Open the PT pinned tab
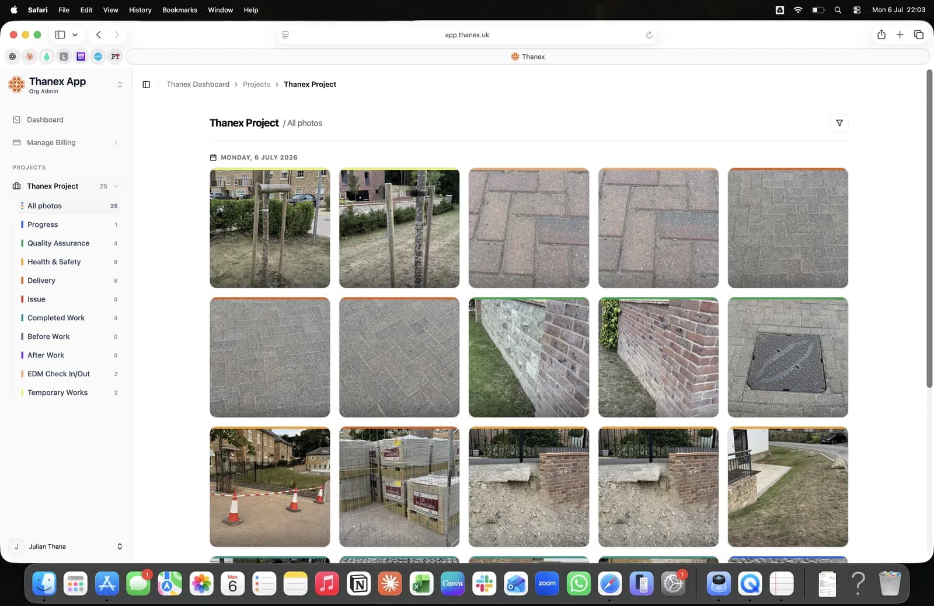This screenshot has height=606, width=934. click(116, 57)
